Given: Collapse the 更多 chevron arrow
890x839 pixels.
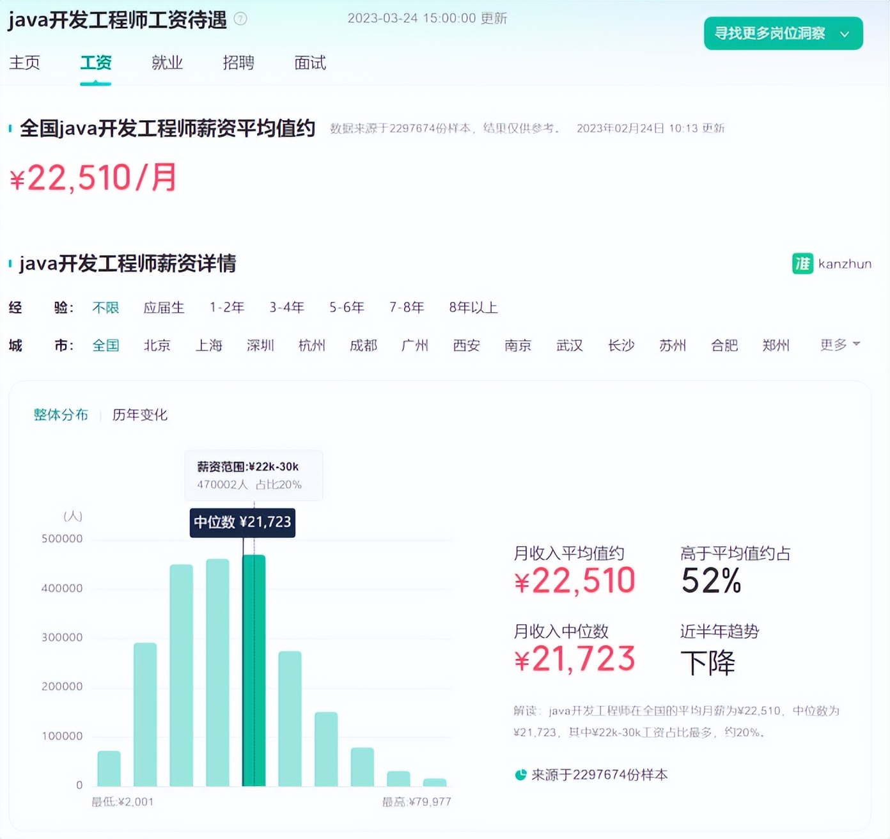Looking at the screenshot, I should click(x=855, y=345).
